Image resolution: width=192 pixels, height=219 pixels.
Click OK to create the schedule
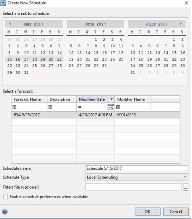coord(147,211)
